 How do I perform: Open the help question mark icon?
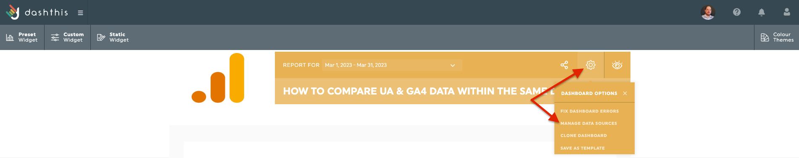pyautogui.click(x=737, y=12)
